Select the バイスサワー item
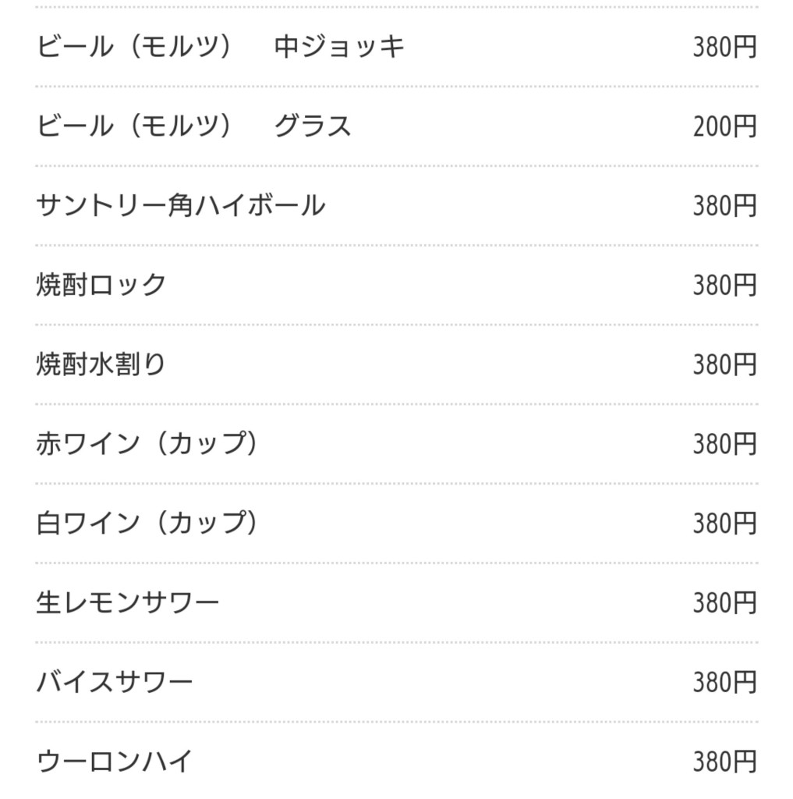 click(x=115, y=682)
